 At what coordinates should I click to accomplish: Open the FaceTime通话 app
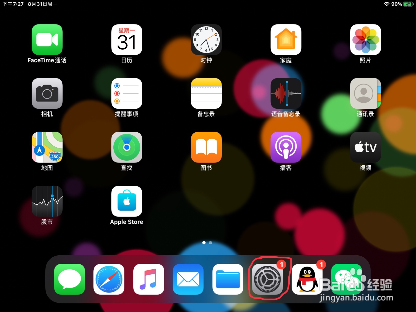click(47, 40)
